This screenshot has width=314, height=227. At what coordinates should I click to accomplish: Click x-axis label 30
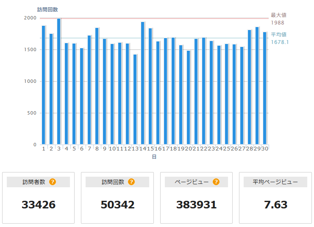click(264, 149)
